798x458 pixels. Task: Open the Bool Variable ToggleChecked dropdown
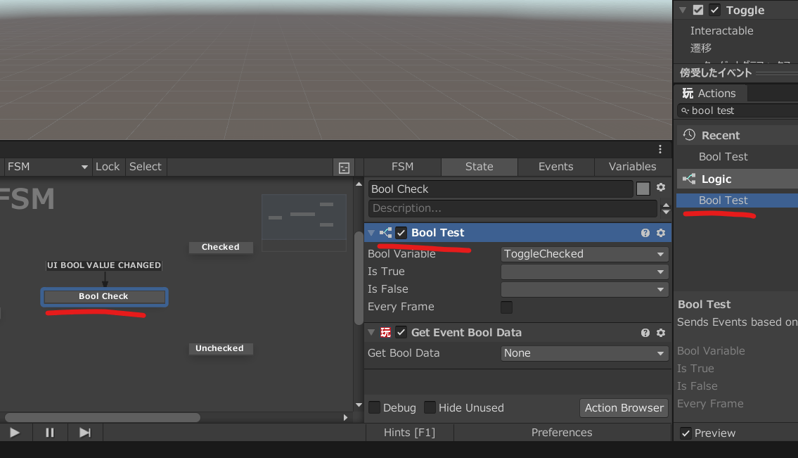pos(584,254)
